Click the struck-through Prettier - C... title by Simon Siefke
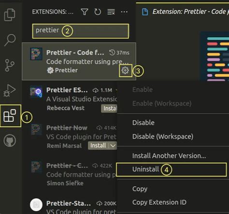This screenshot has height=214, width=229. 67,166
